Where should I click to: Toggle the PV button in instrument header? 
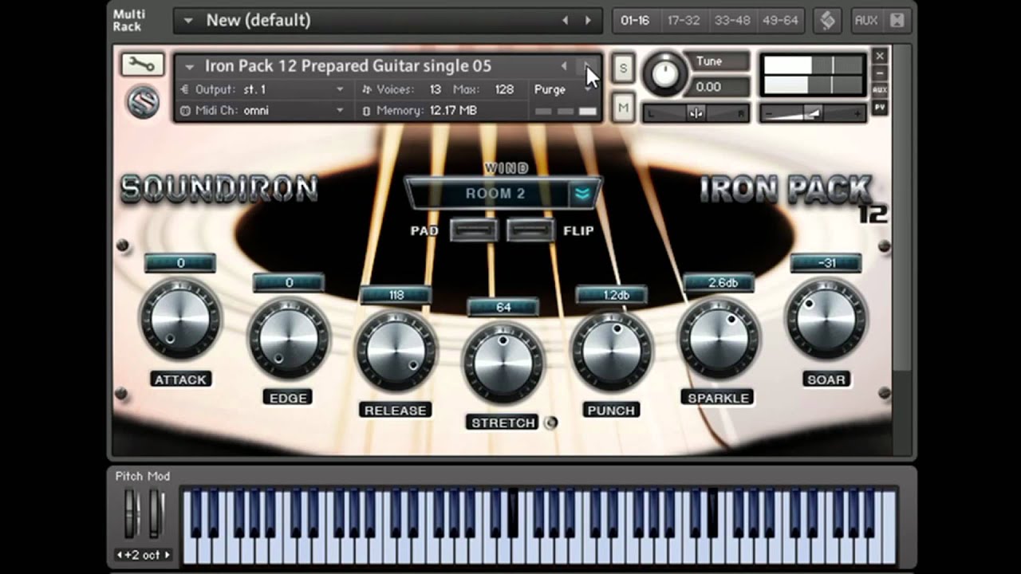point(880,107)
